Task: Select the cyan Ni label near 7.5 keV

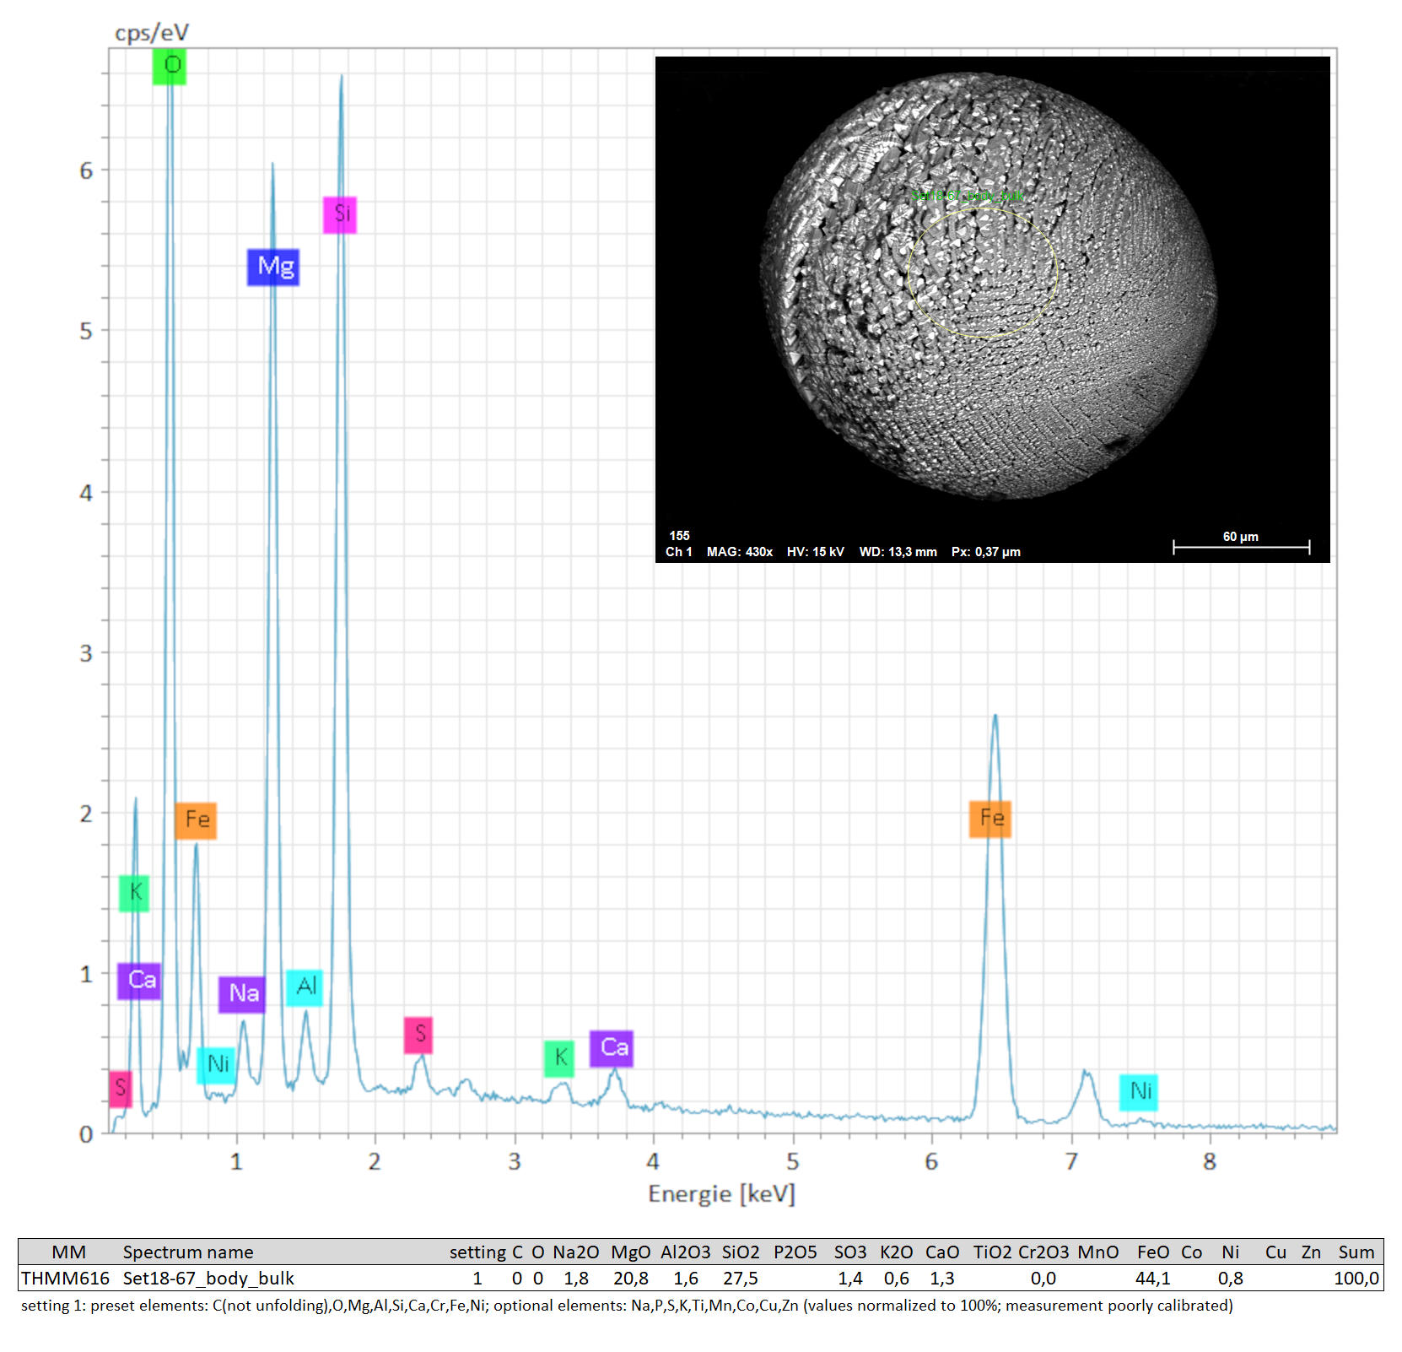Action: [x=1139, y=1091]
